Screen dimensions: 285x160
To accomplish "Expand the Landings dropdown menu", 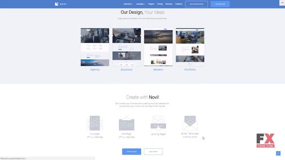I will click(x=140, y=4).
